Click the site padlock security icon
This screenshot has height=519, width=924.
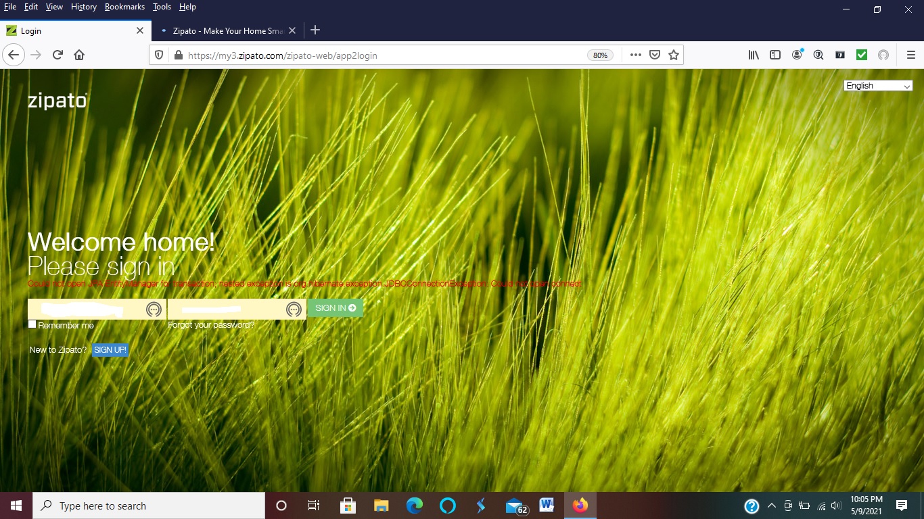(179, 55)
